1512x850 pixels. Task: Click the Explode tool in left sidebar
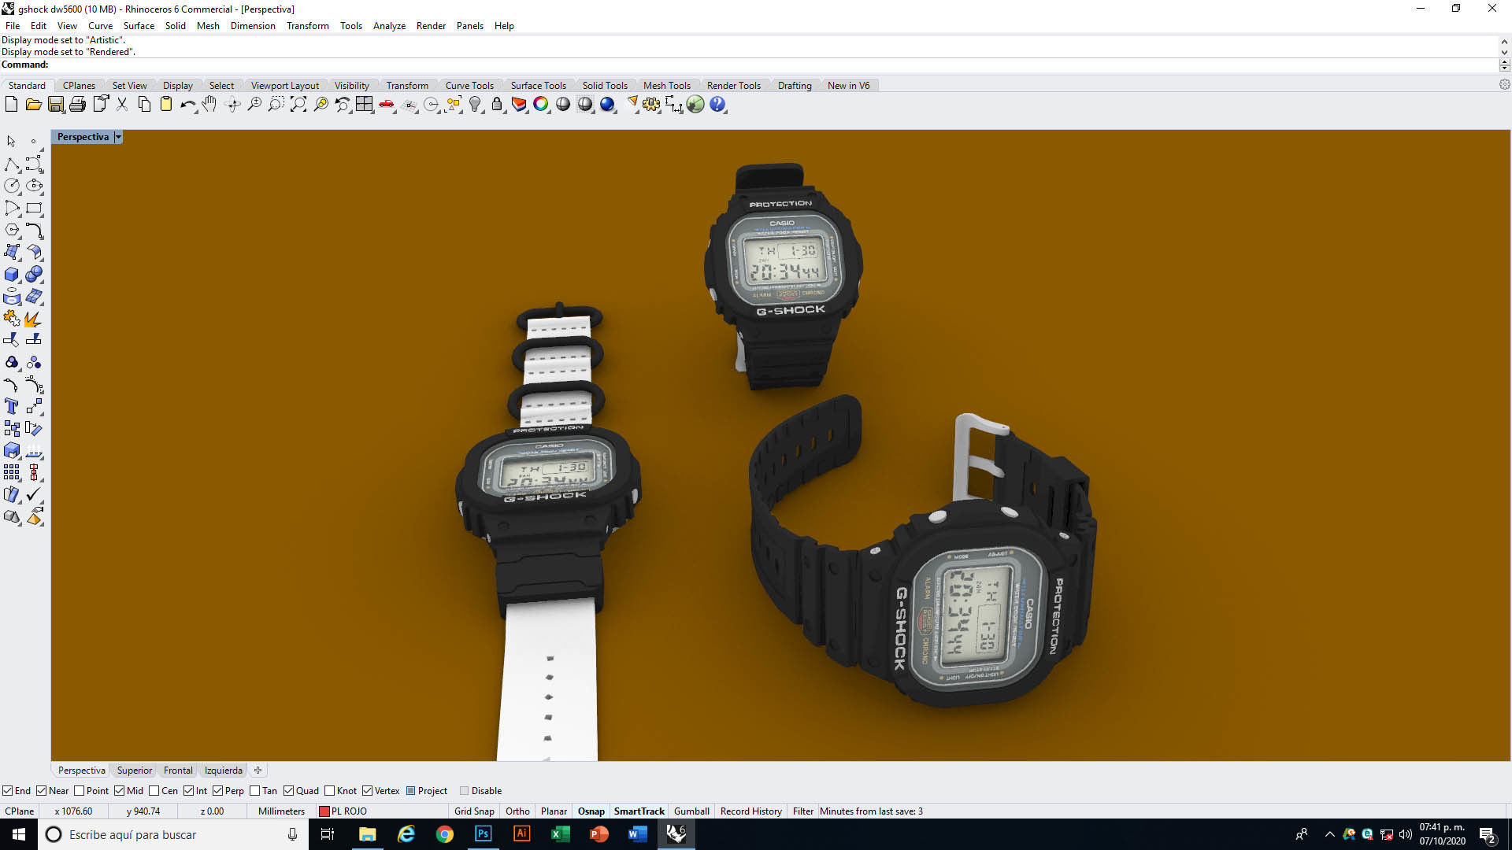tap(34, 319)
